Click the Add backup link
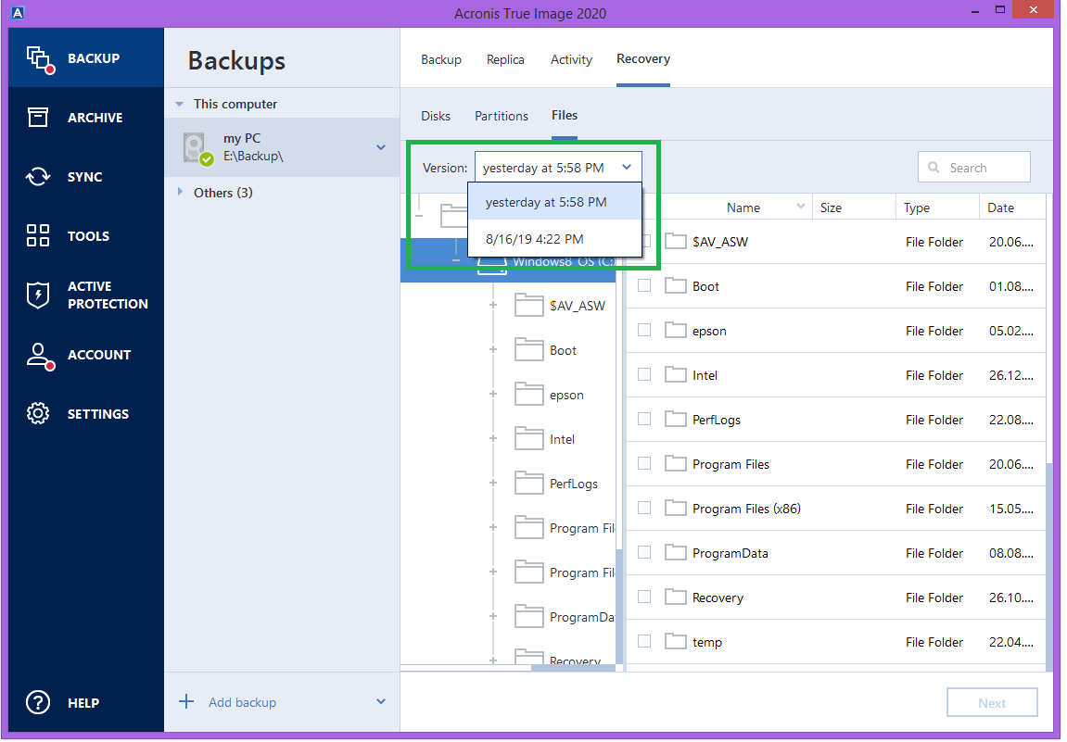 tap(242, 702)
